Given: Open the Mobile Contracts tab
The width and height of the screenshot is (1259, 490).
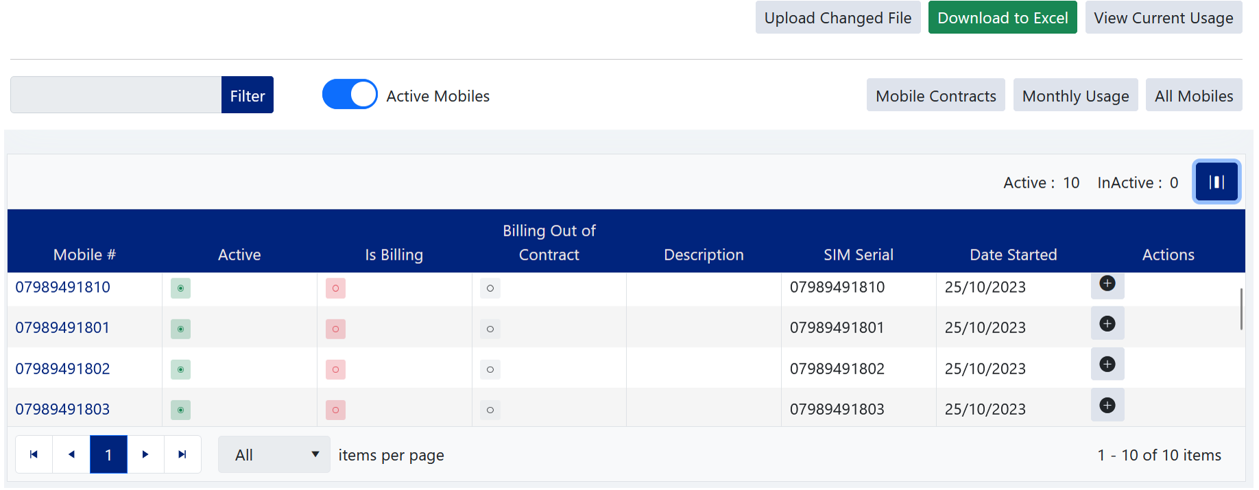Looking at the screenshot, I should click(935, 96).
